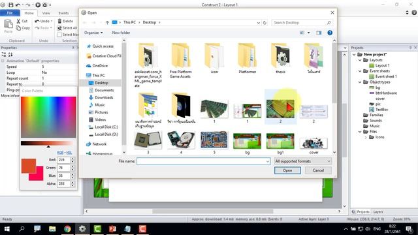This screenshot has width=418, height=235.
Task: Open Organize dropdown menu
Action: [x=93, y=33]
